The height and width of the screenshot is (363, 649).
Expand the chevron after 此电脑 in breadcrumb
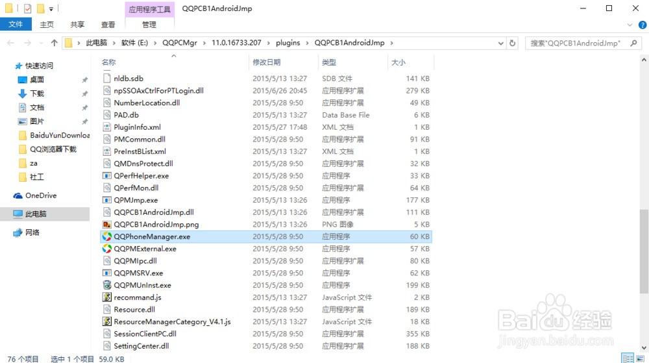click(114, 43)
